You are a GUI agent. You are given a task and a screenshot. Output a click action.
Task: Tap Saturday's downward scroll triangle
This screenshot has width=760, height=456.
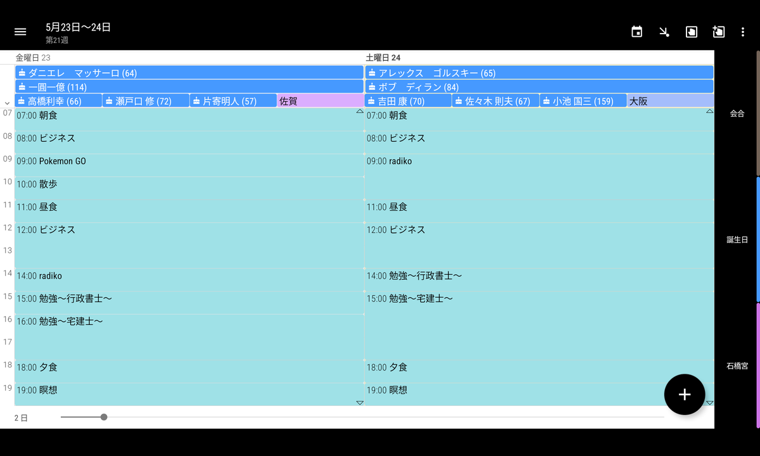click(709, 403)
